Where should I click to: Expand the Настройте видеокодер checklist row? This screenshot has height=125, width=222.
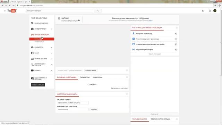click(x=176, y=34)
